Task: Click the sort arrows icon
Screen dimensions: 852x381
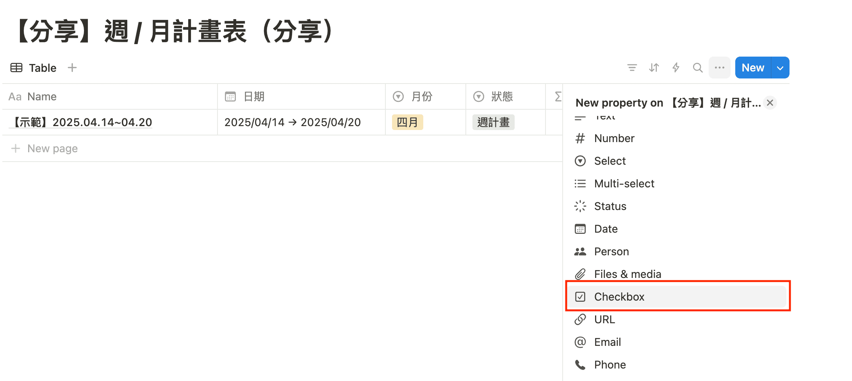Action: click(654, 68)
